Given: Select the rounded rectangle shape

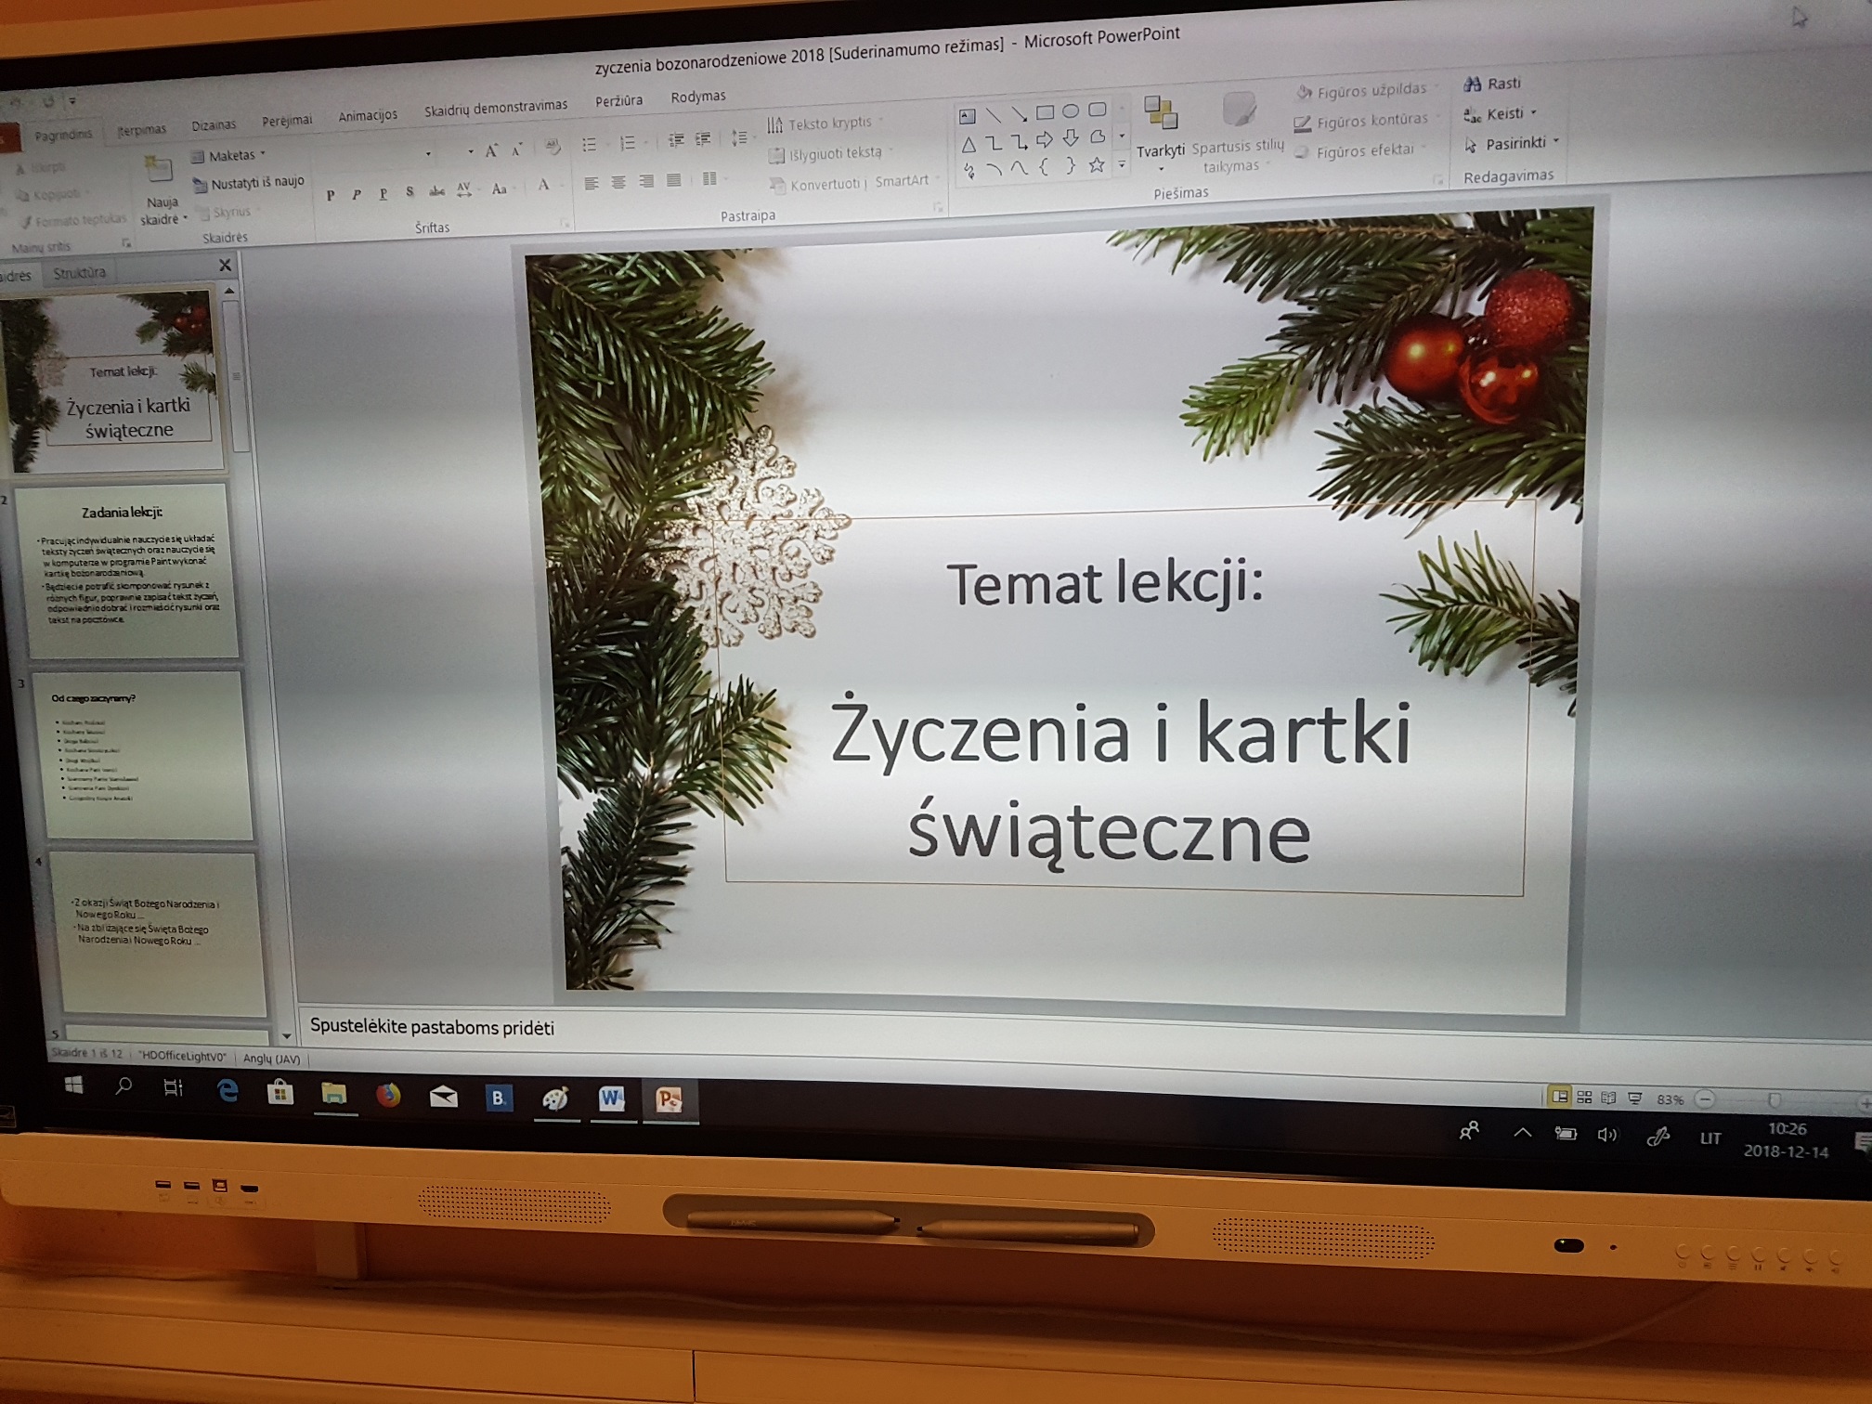Looking at the screenshot, I should (x=1097, y=110).
